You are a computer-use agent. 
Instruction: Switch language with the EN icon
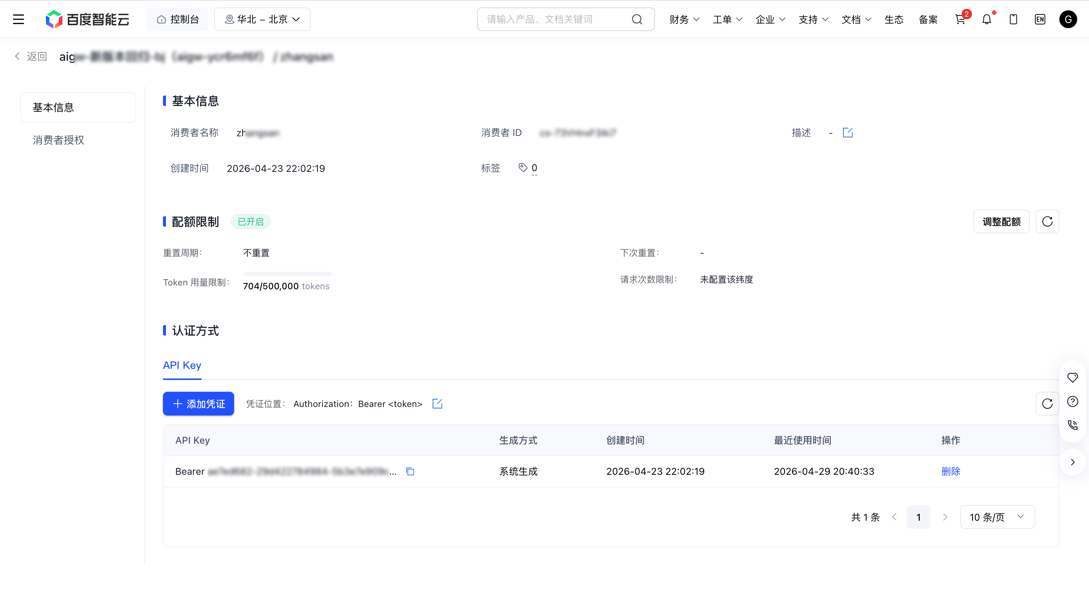(x=1040, y=19)
